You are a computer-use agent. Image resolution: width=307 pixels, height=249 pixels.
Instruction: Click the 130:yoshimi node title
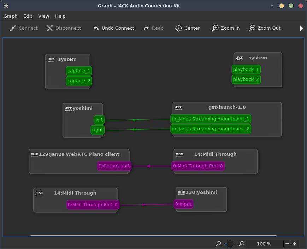(x=201, y=192)
